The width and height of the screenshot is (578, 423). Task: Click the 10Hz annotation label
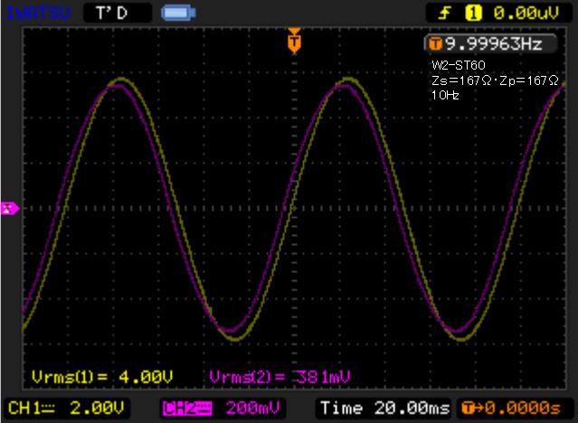tap(445, 96)
